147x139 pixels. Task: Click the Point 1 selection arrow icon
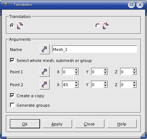tap(44, 72)
